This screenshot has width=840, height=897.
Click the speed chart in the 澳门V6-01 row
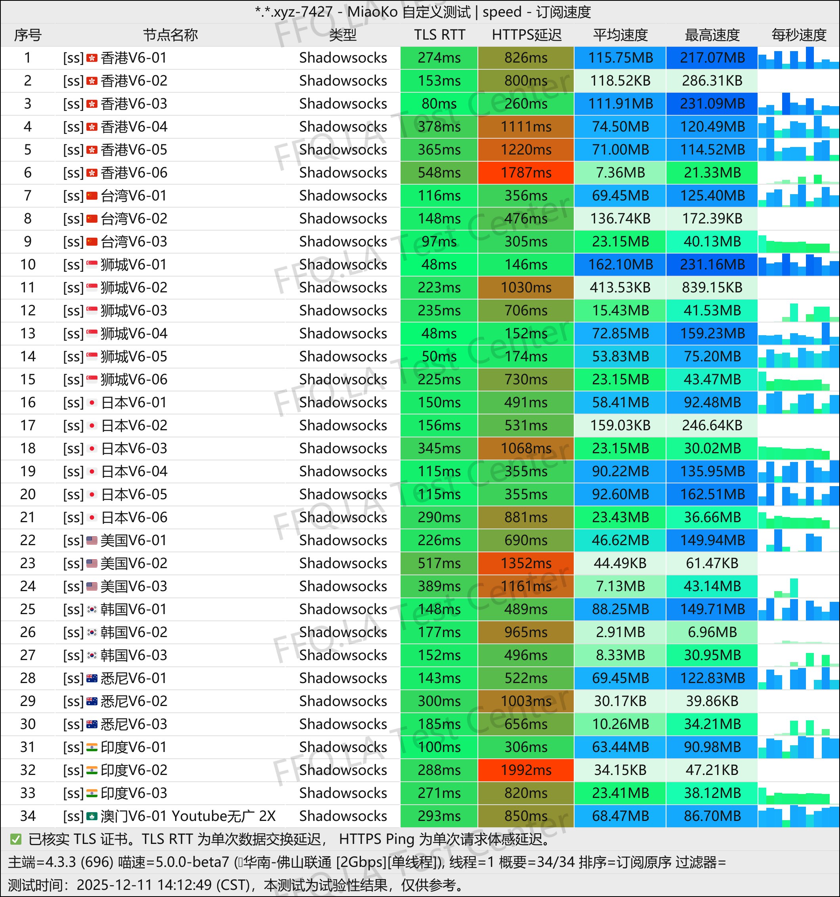798,816
